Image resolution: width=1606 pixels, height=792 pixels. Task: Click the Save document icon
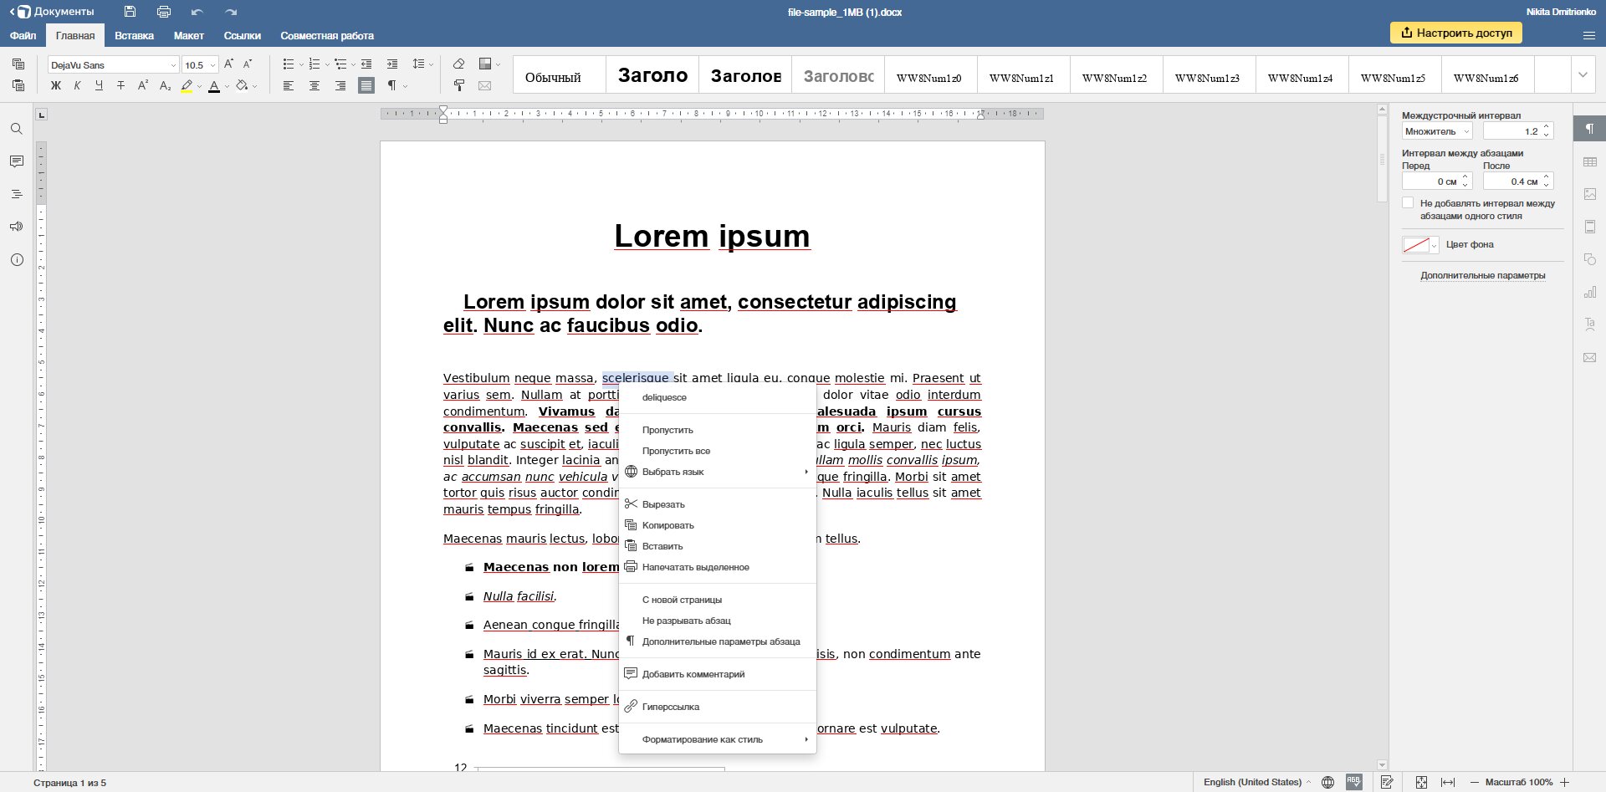[130, 12]
